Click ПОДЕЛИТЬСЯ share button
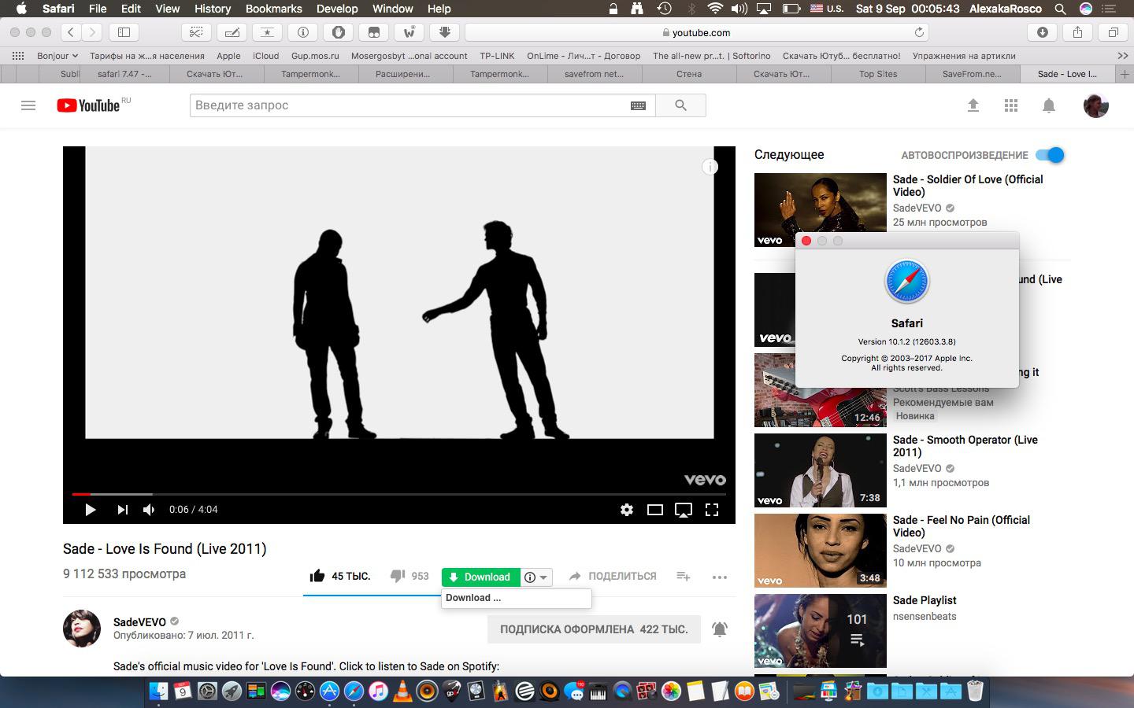This screenshot has height=708, width=1134. 613,576
